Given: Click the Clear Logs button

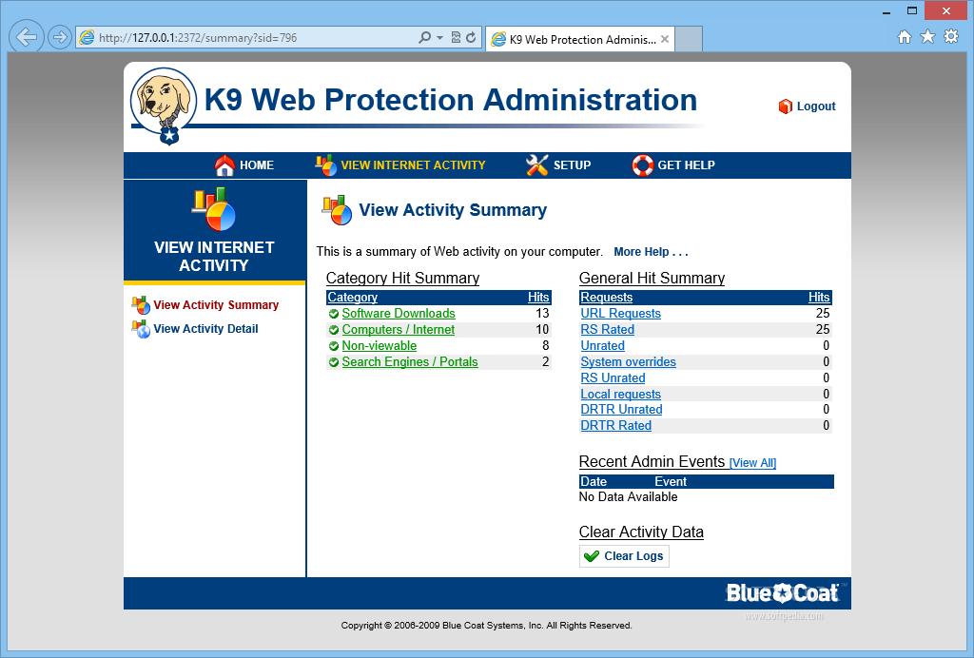Looking at the screenshot, I should pyautogui.click(x=624, y=556).
